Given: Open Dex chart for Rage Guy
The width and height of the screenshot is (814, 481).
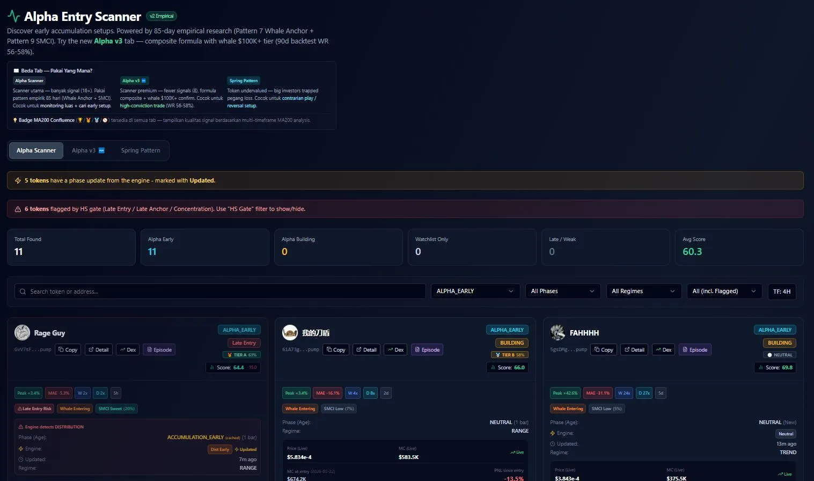Looking at the screenshot, I should click(128, 349).
